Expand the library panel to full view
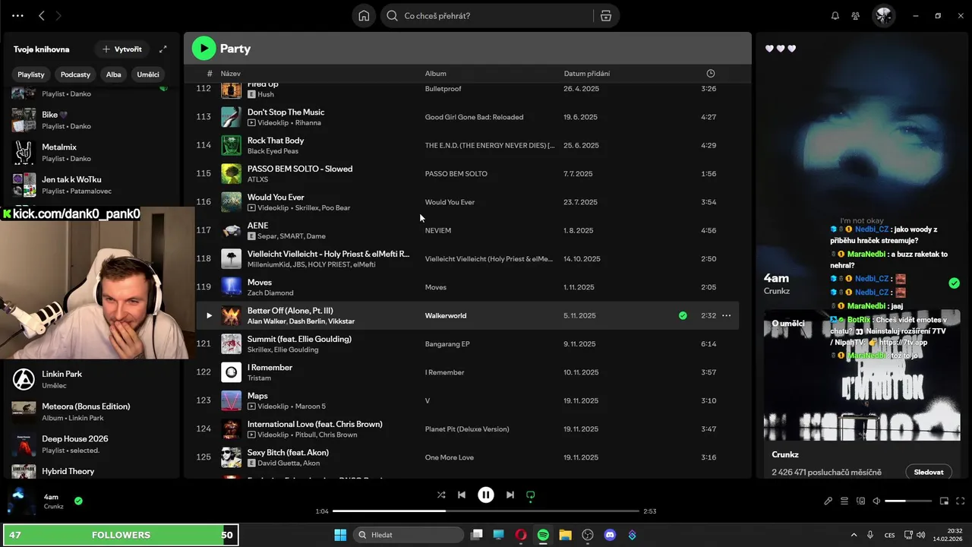Screen dimensions: 972x547 click(163, 49)
